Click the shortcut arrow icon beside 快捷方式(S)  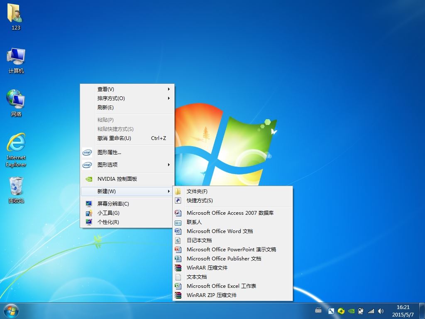(x=178, y=201)
